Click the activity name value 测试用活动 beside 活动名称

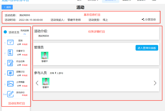[25, 15]
